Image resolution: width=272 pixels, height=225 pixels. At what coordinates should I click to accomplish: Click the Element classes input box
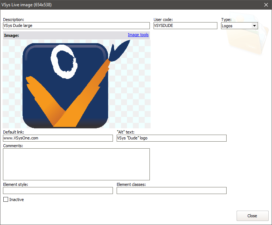(171, 190)
